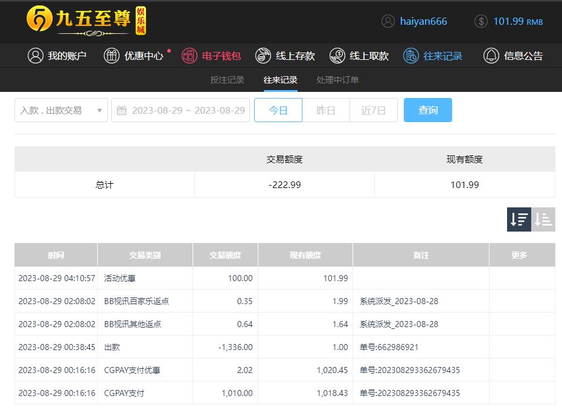Select the 今日 date range option

tap(278, 110)
